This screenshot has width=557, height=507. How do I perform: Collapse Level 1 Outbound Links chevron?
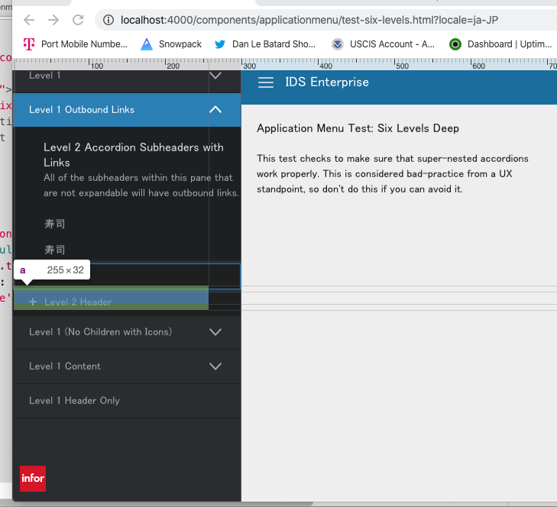pyautogui.click(x=215, y=110)
